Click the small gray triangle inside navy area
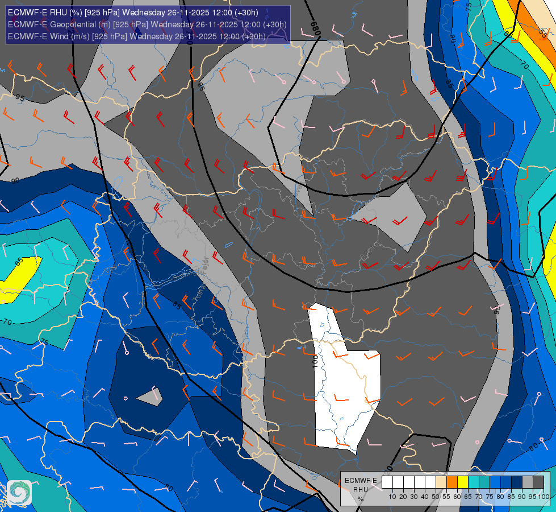556x512 pixels. coord(152,397)
